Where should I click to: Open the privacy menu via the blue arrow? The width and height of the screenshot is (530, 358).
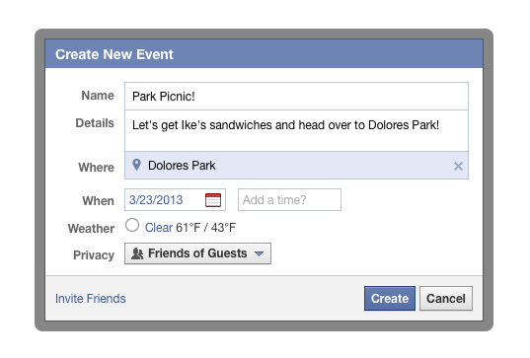(x=259, y=253)
